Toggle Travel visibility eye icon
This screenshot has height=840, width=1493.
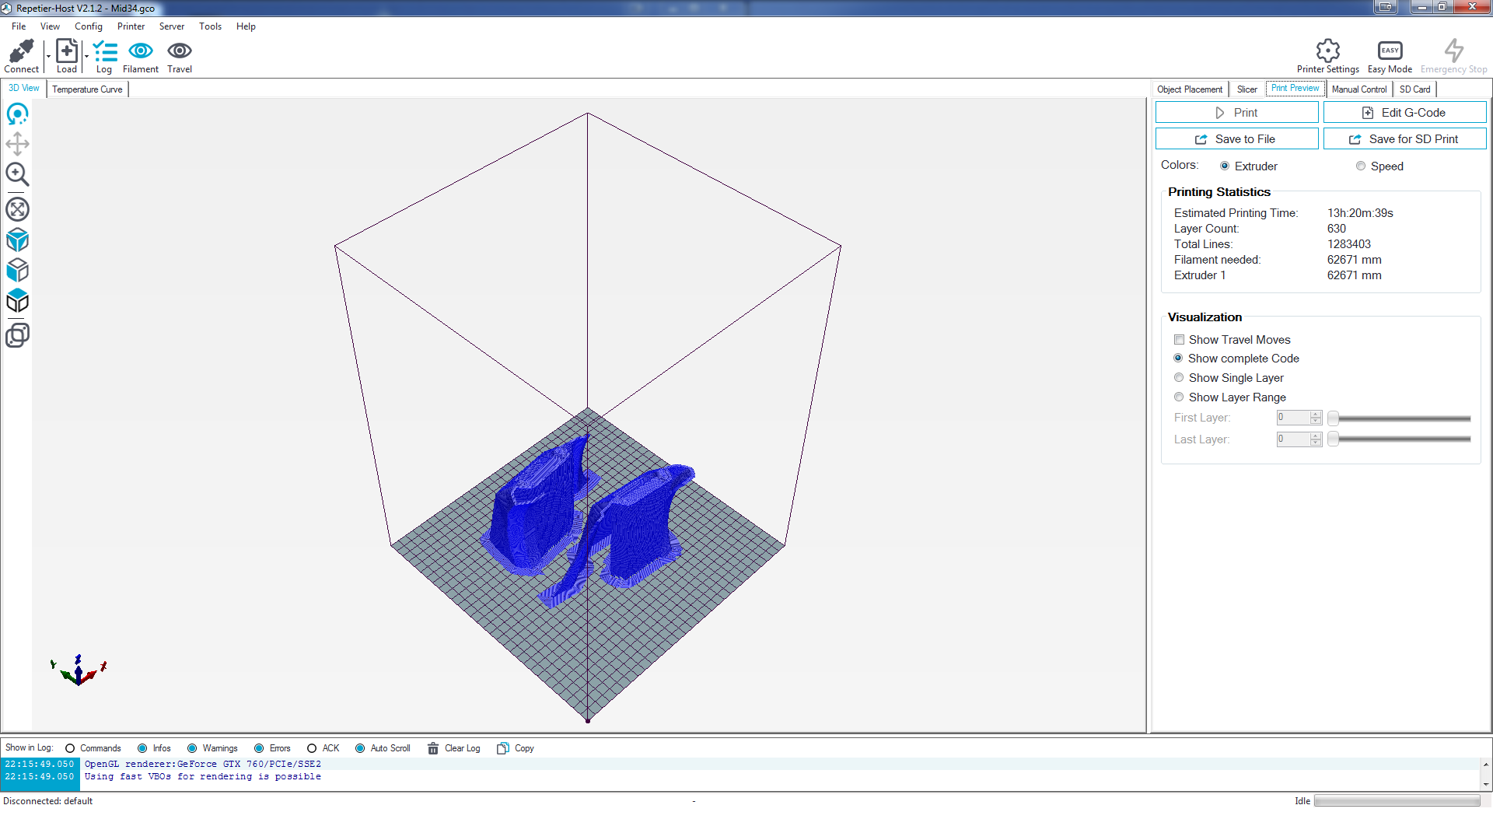[x=179, y=51]
